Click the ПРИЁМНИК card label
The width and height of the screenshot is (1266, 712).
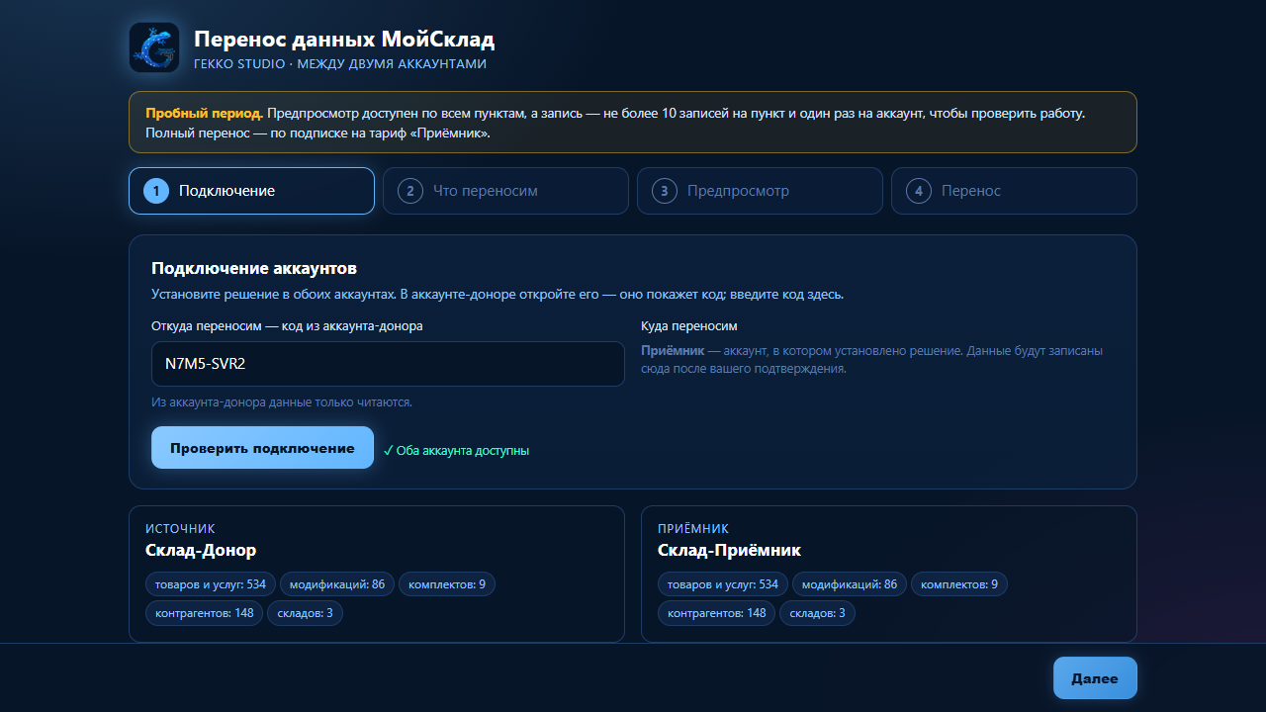(x=693, y=529)
